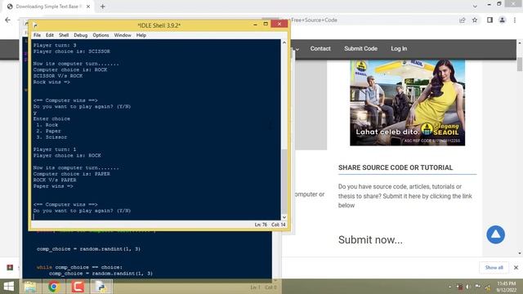Bookmark this page with the star icon

click(x=475, y=20)
